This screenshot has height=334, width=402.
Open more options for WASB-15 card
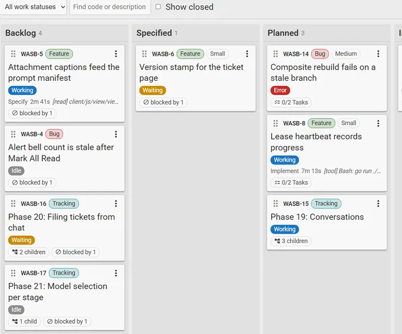pos(378,203)
